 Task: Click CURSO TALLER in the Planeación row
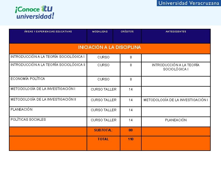point(104,110)
